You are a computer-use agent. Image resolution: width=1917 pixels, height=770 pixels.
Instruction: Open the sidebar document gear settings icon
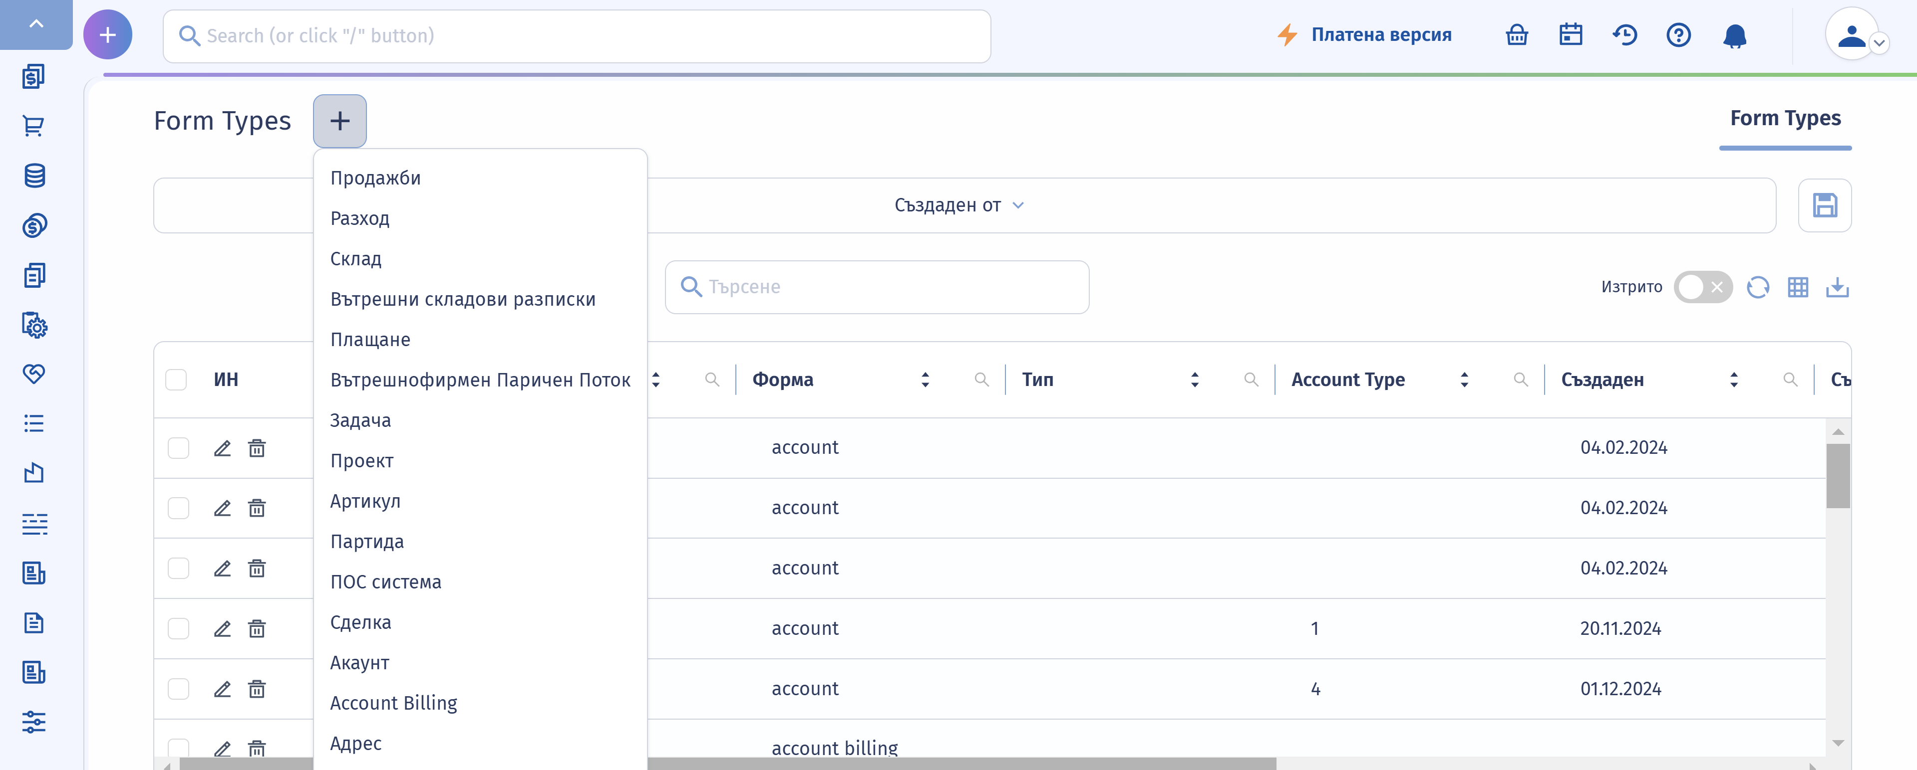(34, 325)
